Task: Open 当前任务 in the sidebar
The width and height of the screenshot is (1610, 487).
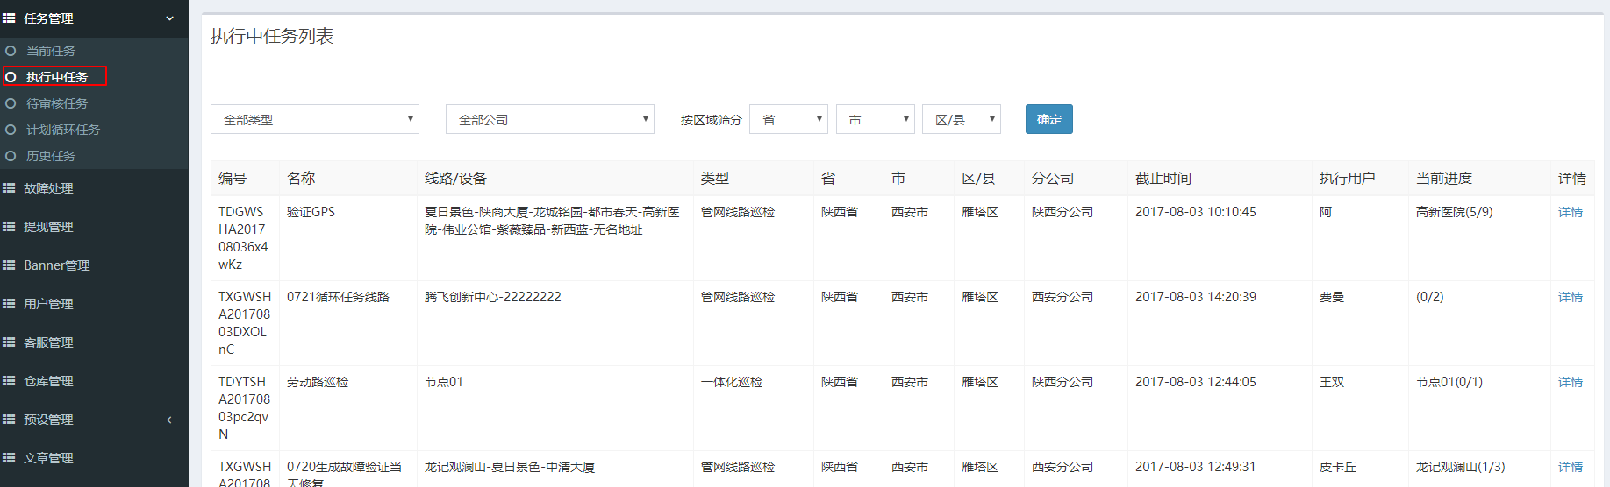Action: click(51, 51)
